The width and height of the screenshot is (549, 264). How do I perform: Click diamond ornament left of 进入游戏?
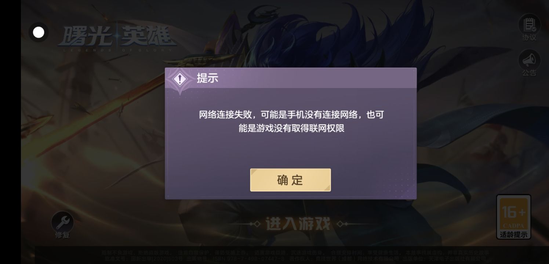(256, 224)
